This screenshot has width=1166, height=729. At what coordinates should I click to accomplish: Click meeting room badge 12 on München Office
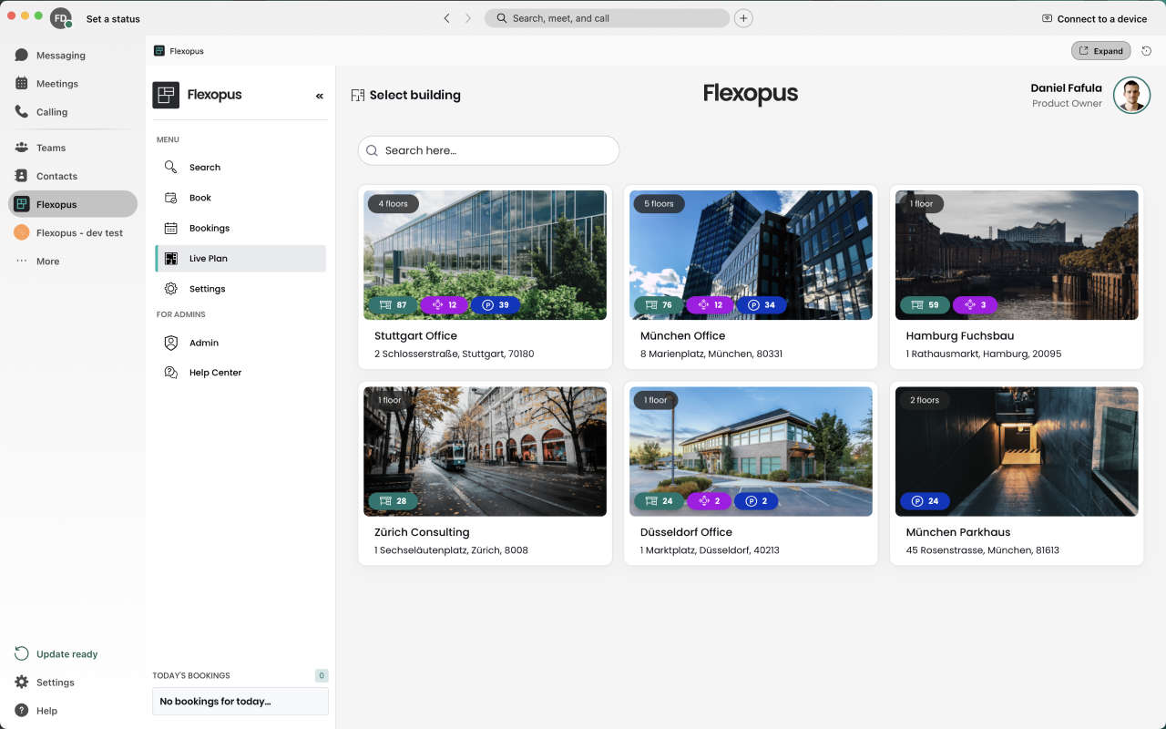point(710,305)
